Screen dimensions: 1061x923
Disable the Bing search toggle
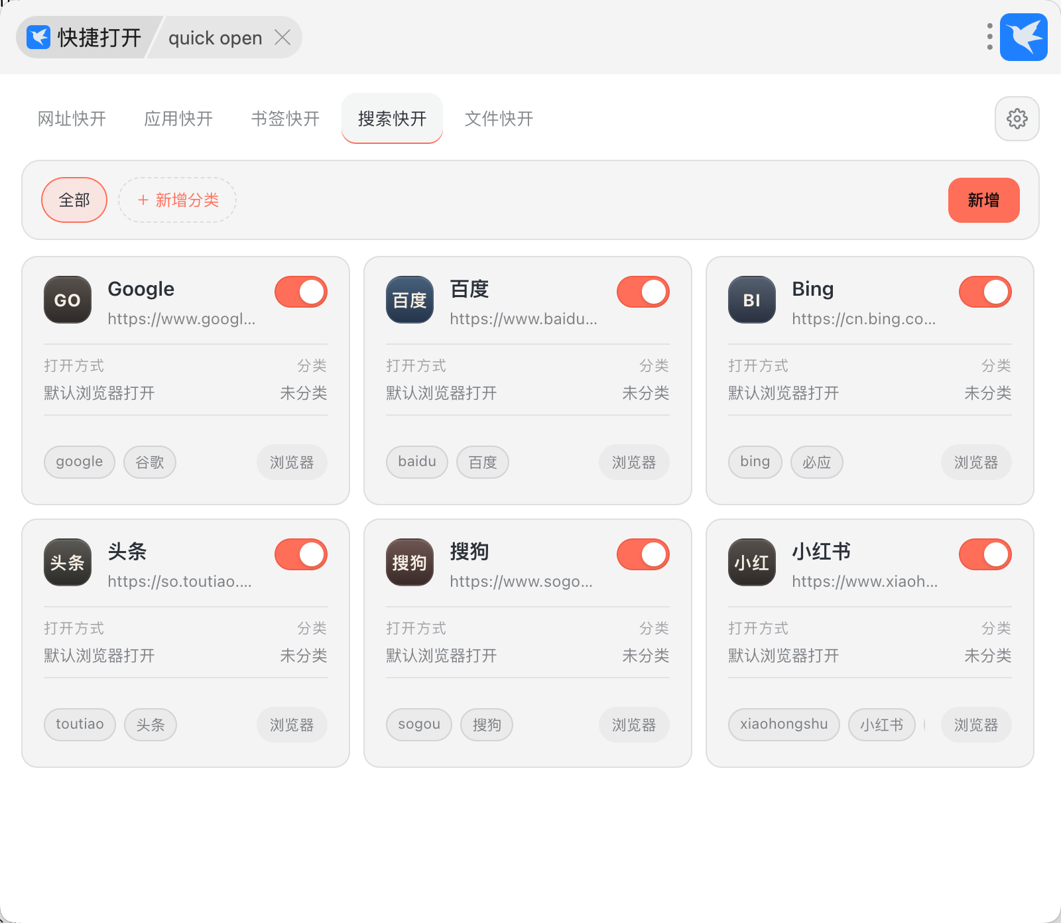985,292
